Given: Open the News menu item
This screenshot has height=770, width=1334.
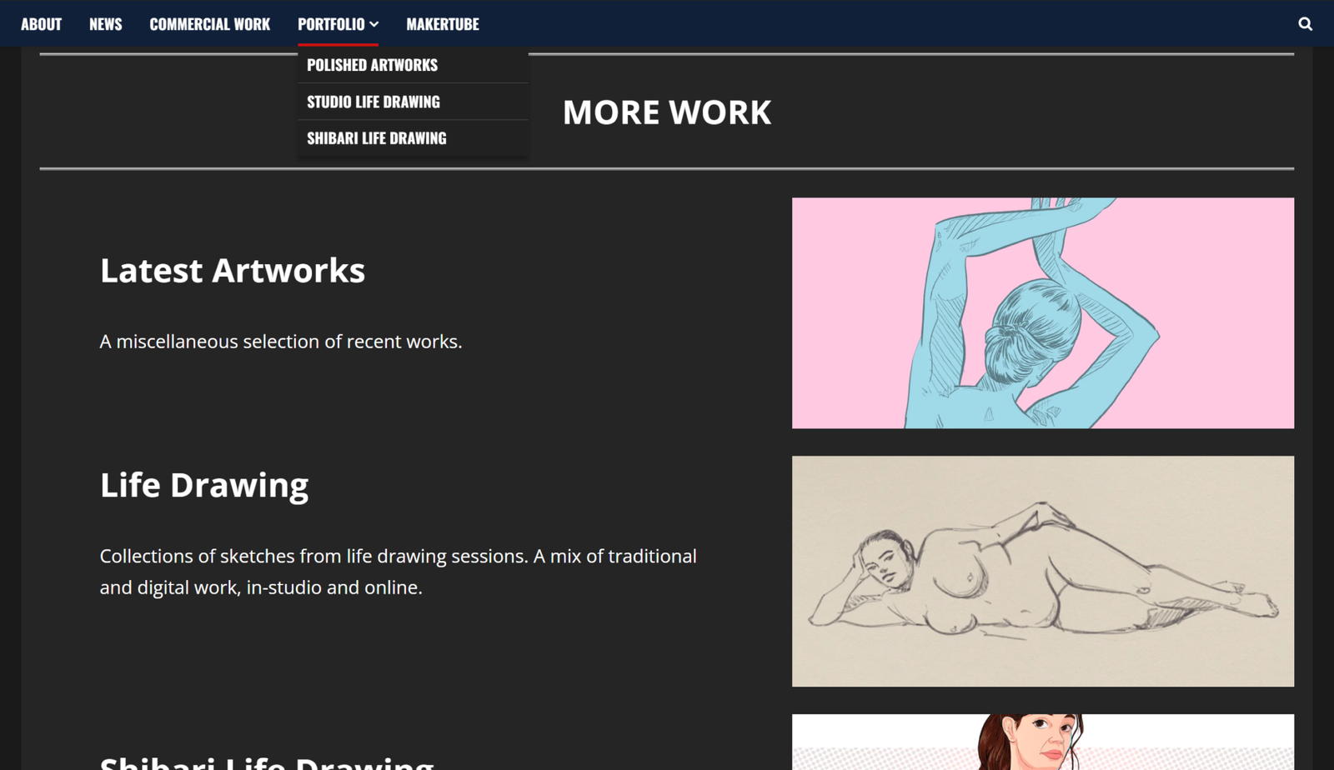Looking at the screenshot, I should coord(105,24).
